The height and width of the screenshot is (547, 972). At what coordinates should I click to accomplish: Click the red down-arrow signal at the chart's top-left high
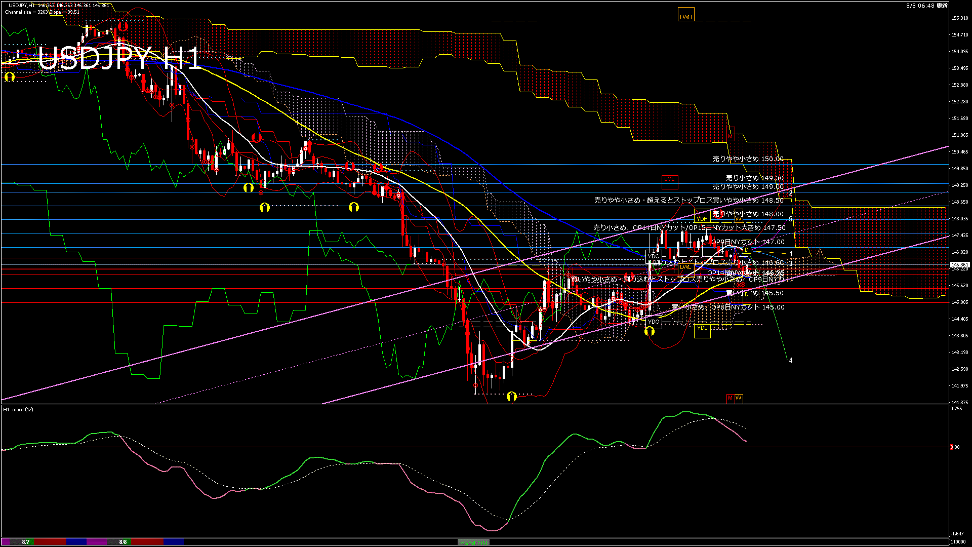[x=123, y=26]
